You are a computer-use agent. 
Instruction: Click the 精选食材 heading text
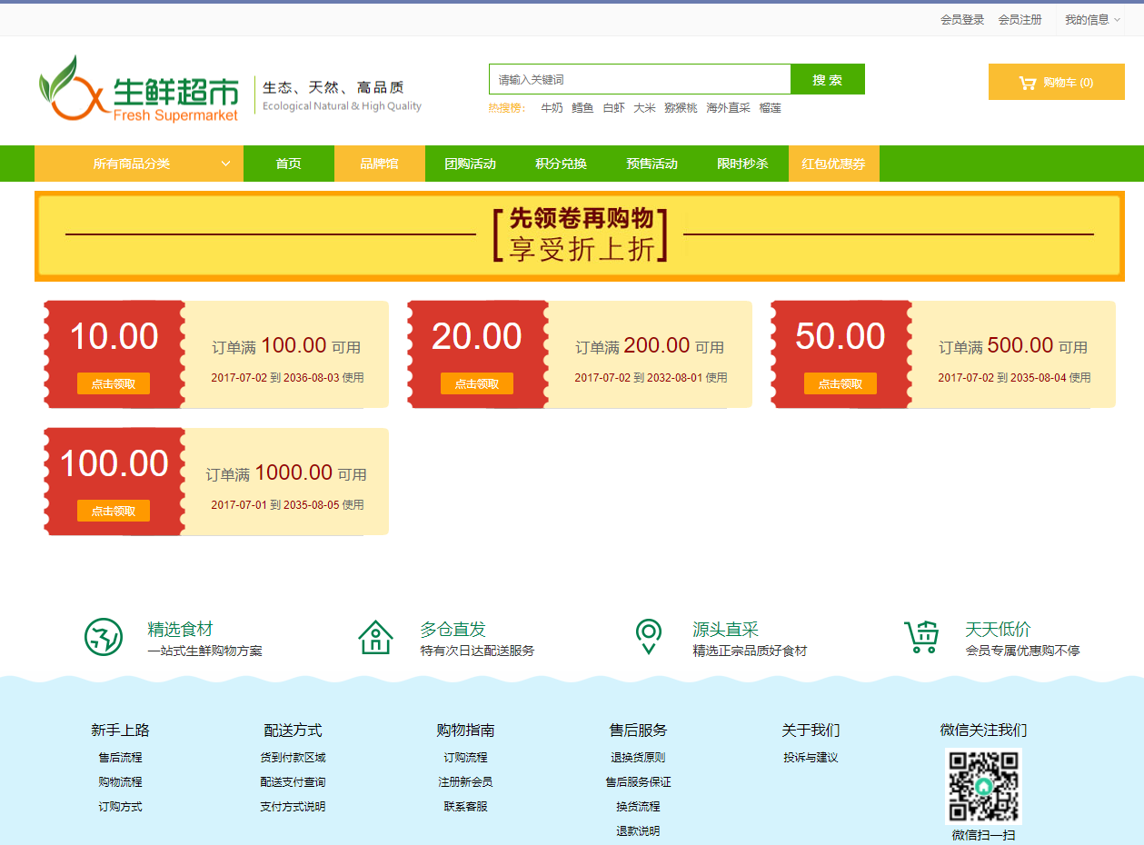(180, 630)
